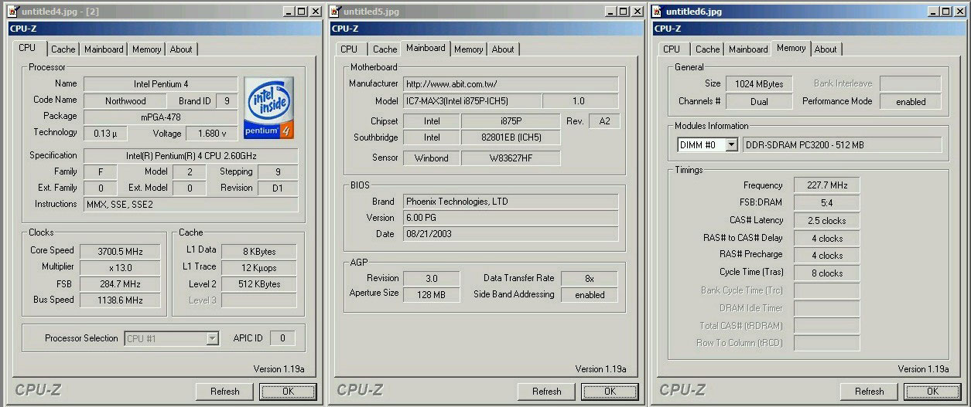
Task: Click the Channels # value Dual
Action: pyautogui.click(x=759, y=102)
